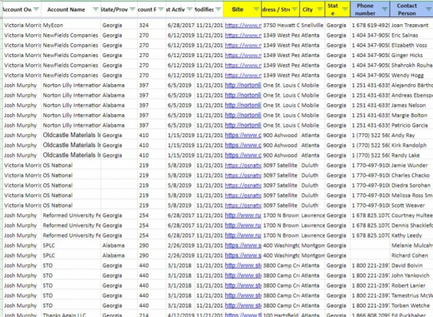Select the contact cell 'Tamestrius McW'
The height and width of the screenshot is (317, 433).
411,295
